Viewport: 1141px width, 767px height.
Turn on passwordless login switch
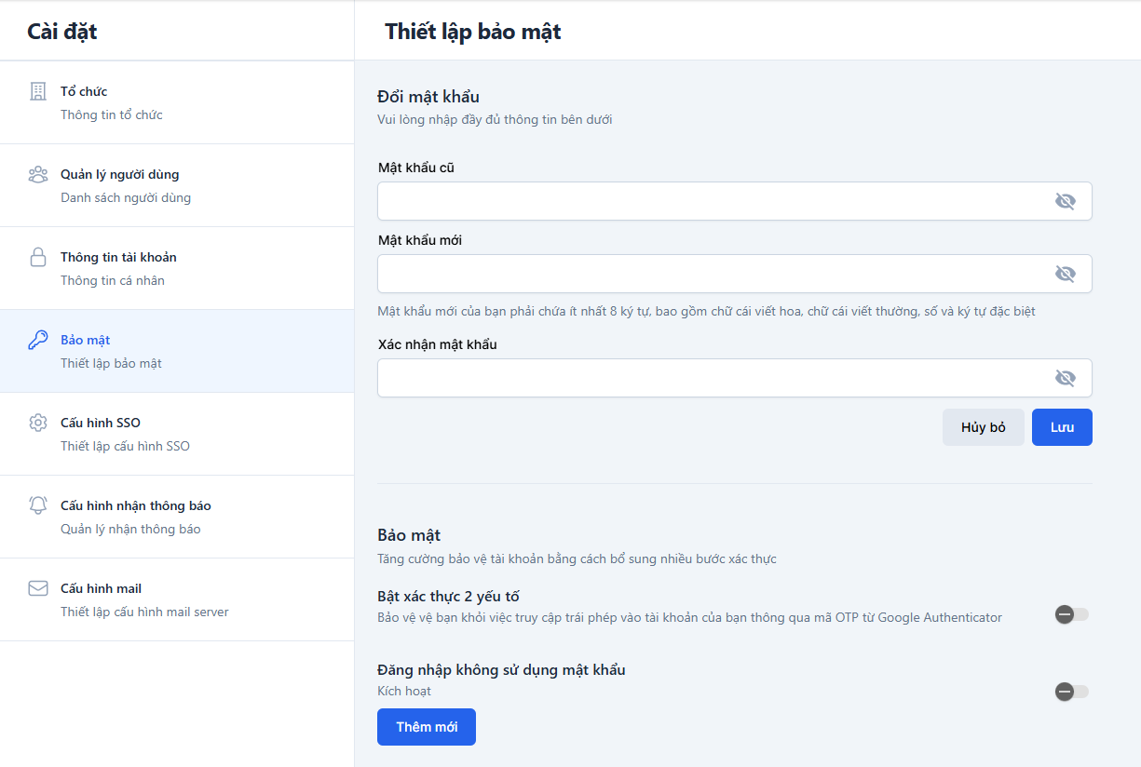coord(1072,692)
